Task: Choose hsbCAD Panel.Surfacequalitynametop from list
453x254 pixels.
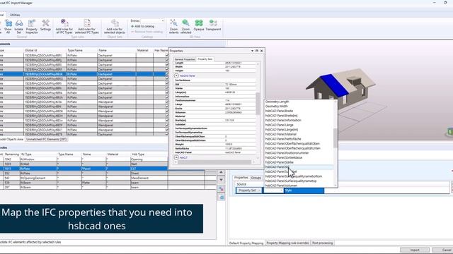Action: coord(291,181)
